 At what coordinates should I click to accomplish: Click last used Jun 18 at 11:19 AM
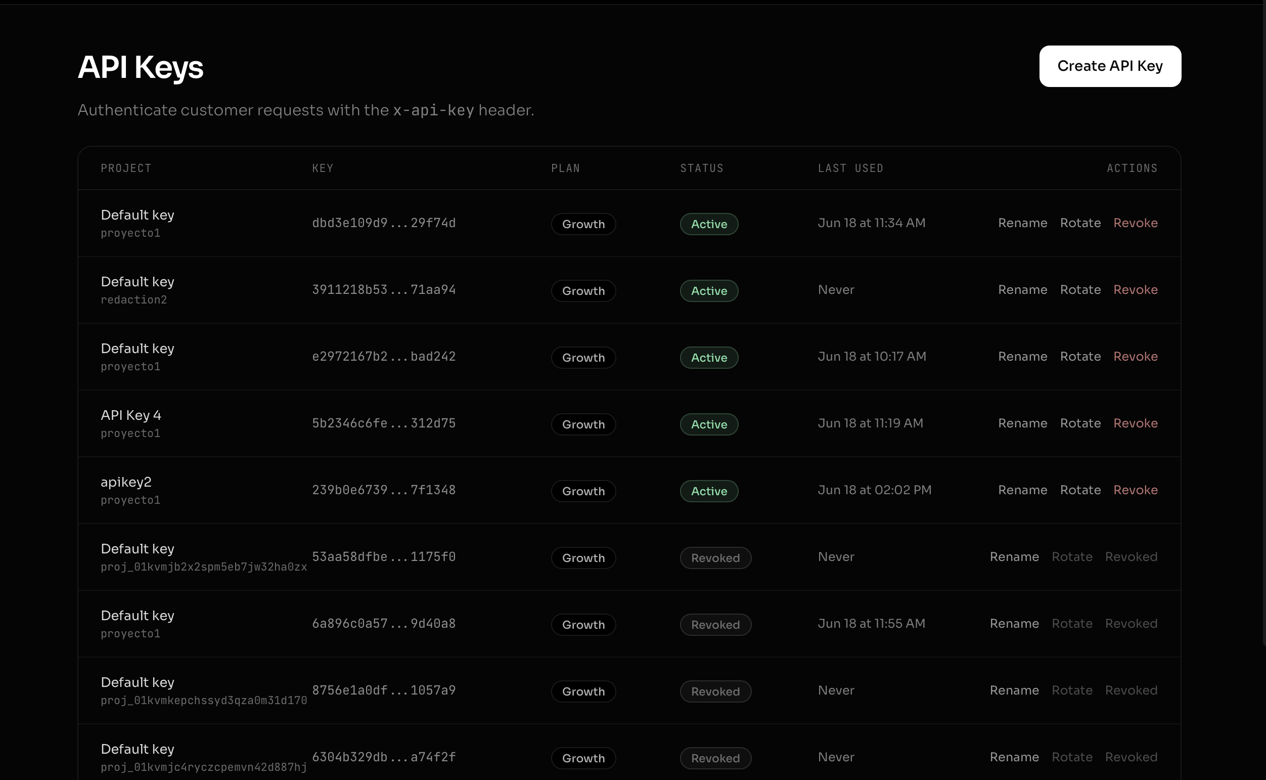(x=870, y=423)
